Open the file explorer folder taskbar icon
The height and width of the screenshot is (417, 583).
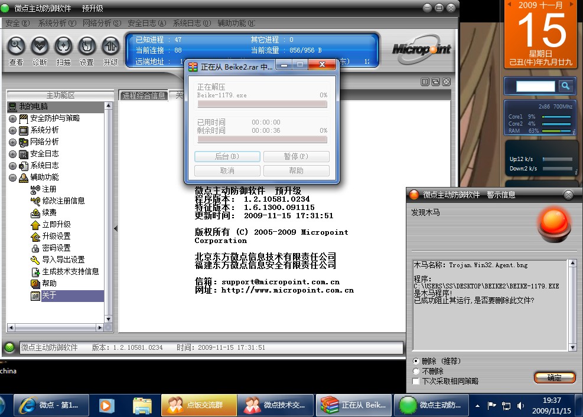point(142,405)
